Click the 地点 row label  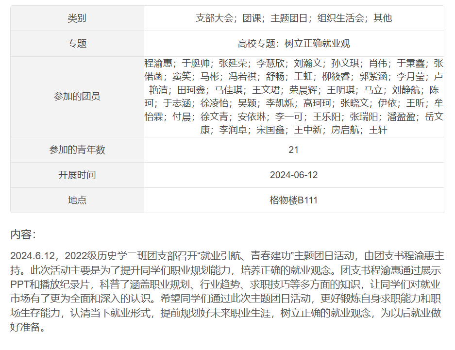tap(77, 200)
